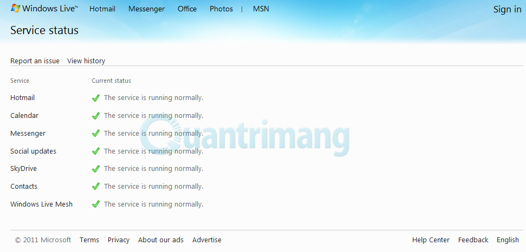The image size is (526, 252).
Task: Open the Privacy footer link
Action: 119,240
